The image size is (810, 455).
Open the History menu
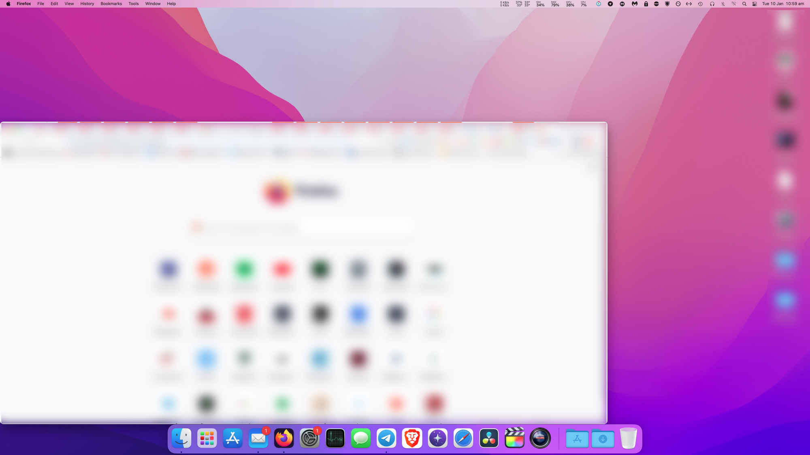87,4
